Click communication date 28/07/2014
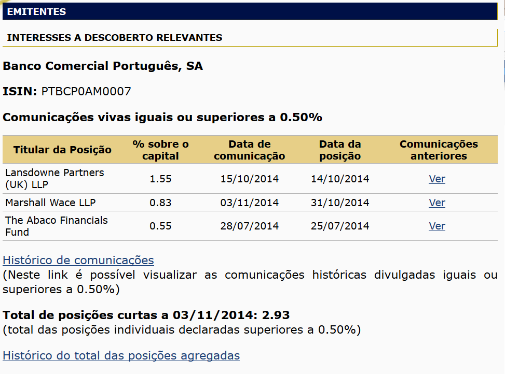Screen dimensions: 505x374 pyautogui.click(x=250, y=226)
